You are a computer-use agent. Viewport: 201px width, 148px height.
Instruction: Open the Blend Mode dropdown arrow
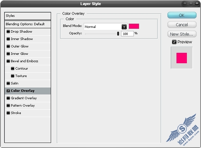[124, 27]
